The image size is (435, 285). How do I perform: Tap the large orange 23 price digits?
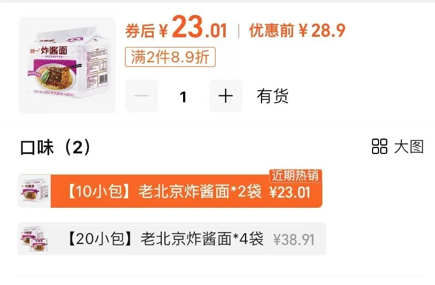click(187, 27)
